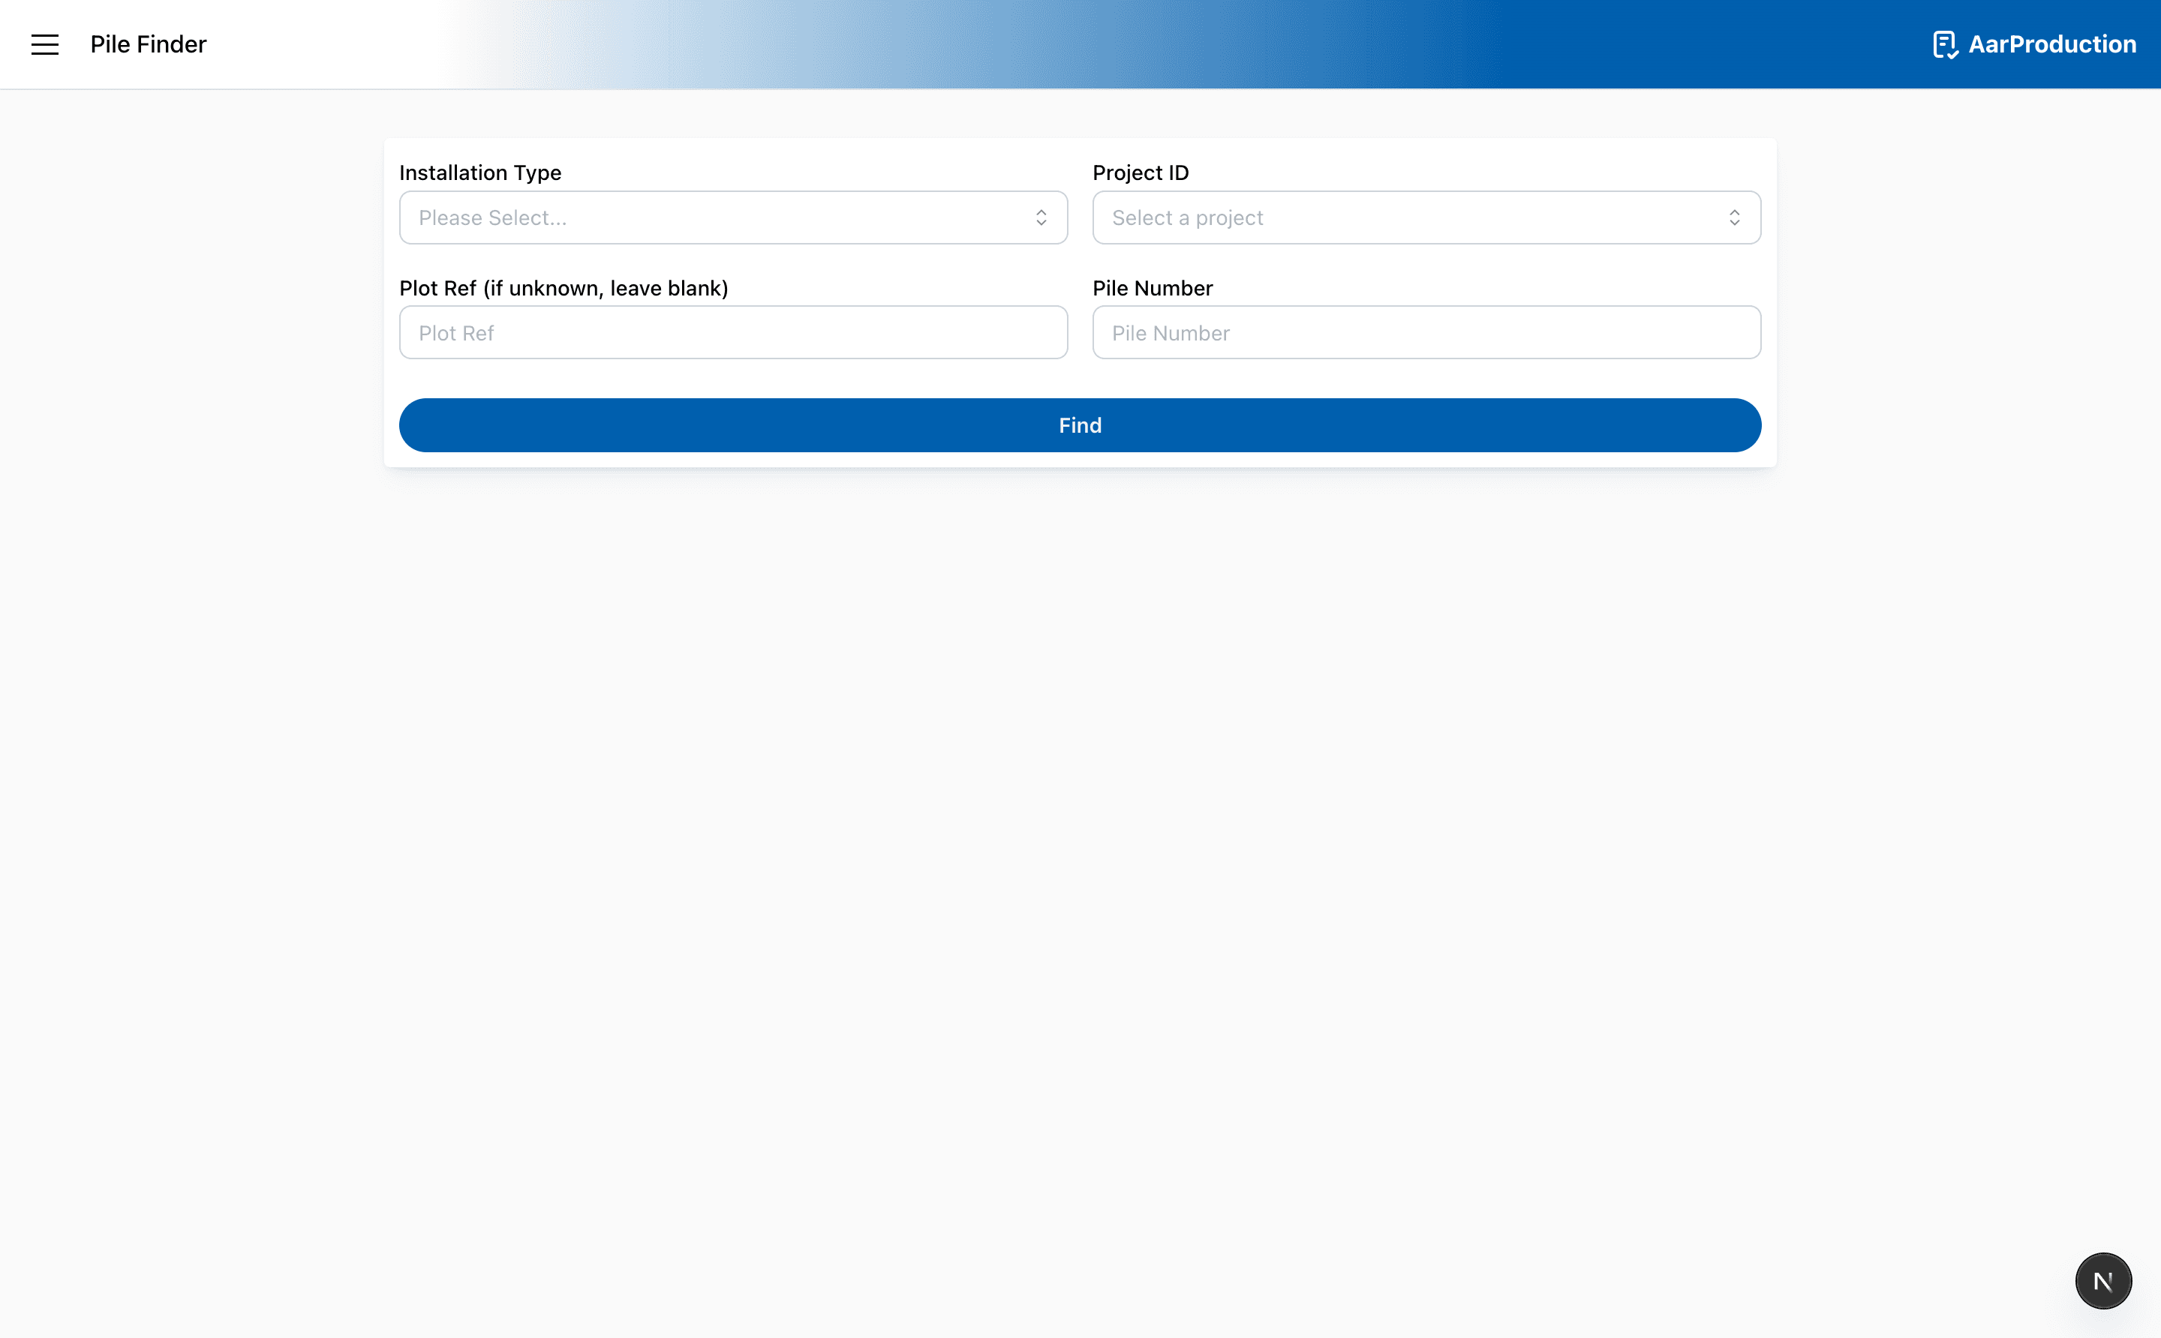The width and height of the screenshot is (2161, 1338).
Task: Click the 'Project ID' label
Action: click(1139, 172)
